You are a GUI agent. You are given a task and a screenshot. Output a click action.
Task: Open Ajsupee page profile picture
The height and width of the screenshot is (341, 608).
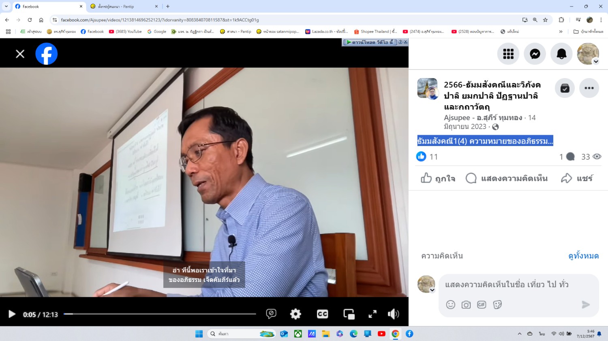tap(428, 88)
